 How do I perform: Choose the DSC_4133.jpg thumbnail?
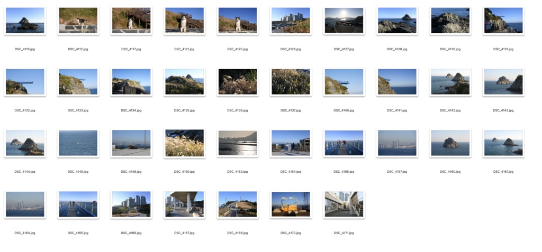click(78, 82)
